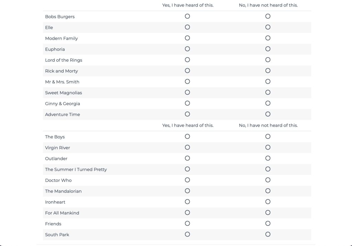The height and width of the screenshot is (246, 352).
Task: Select Yes for Ironheart
Action: point(187,202)
